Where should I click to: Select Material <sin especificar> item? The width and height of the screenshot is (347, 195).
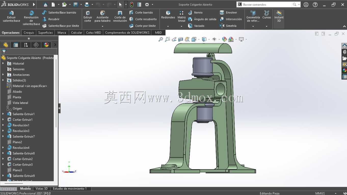[x=30, y=86]
